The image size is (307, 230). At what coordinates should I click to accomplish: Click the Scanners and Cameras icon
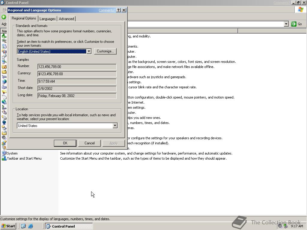(x=4, y=128)
